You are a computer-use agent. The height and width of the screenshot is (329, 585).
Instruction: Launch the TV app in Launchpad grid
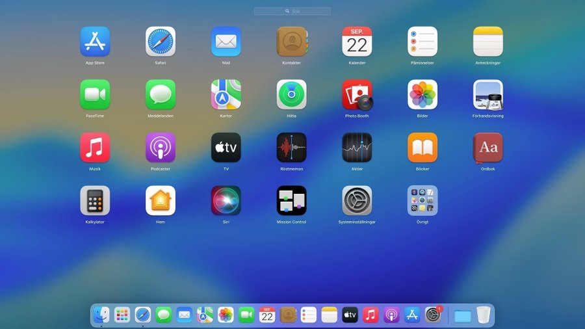(226, 148)
